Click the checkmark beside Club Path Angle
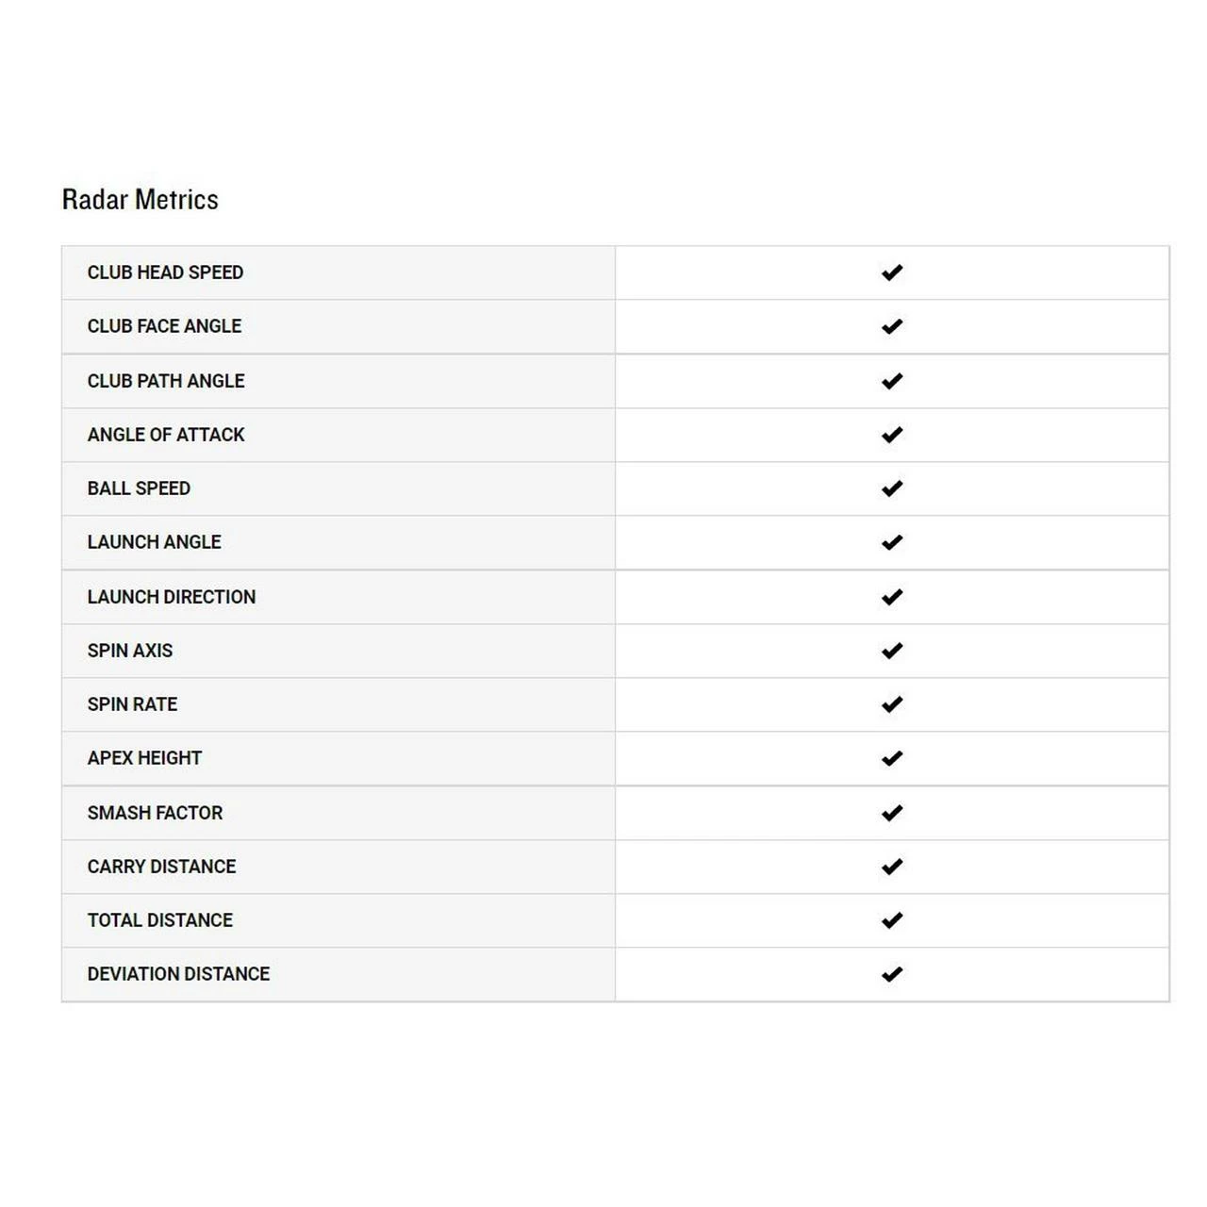The height and width of the screenshot is (1207, 1207). coord(892,381)
